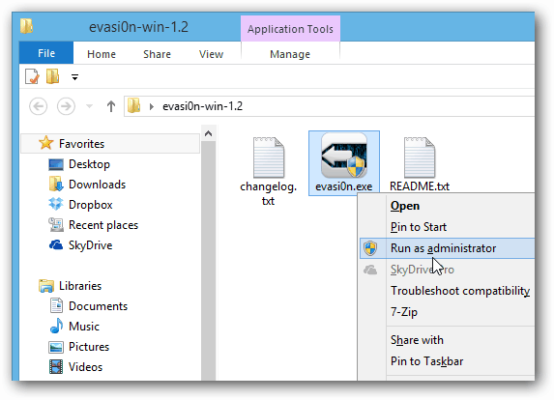Open the Customize Quick Access Toolbar dropdown
Image resolution: width=554 pixels, height=400 pixels.
point(74,77)
